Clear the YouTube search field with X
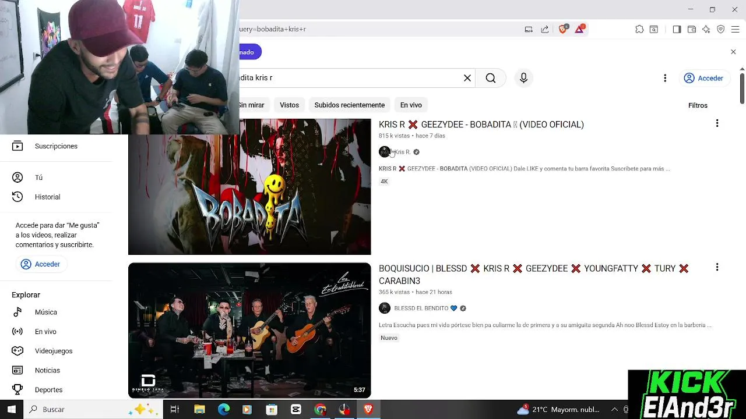The width and height of the screenshot is (746, 419). point(467,78)
